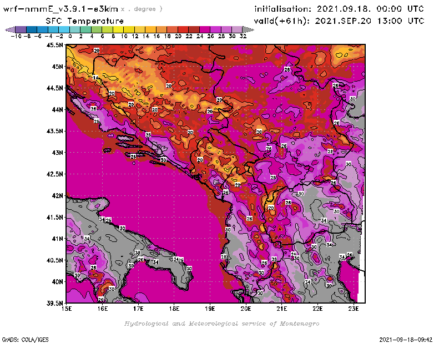Click the '21E' longitude axis label
Image resolution: width=444 pixels, height=343 pixels.
click(x=282, y=309)
